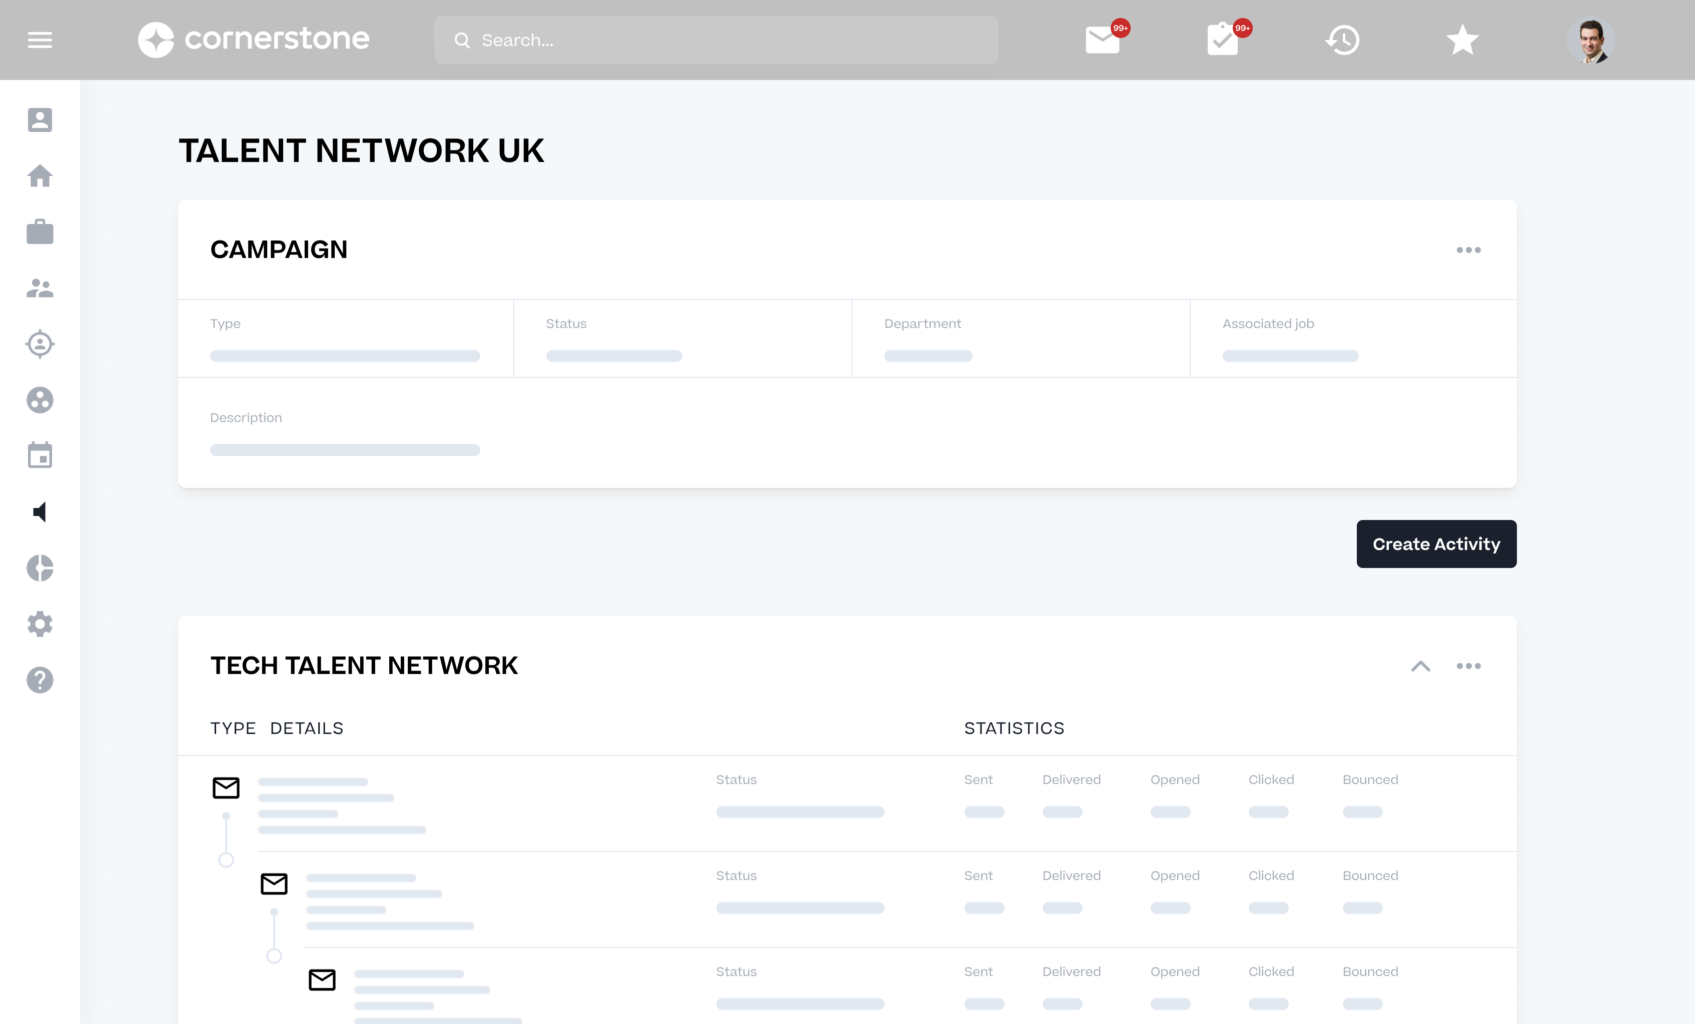Click the favorites star icon
The height and width of the screenshot is (1024, 1695).
(1462, 40)
